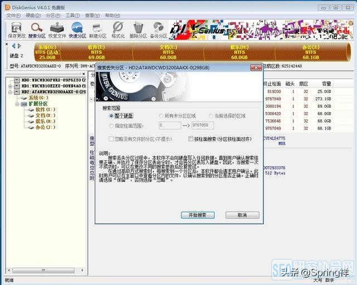Click the 格式化 format icon
This screenshot has width=357, height=285.
pyautogui.click(x=118, y=30)
